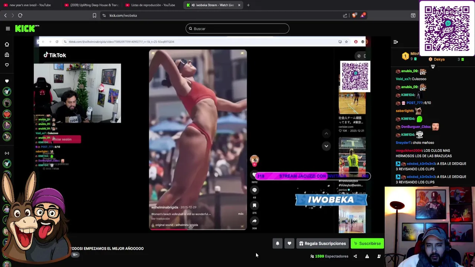Go to next TikTok video down arrow
This screenshot has width=475, height=267.
click(x=326, y=146)
